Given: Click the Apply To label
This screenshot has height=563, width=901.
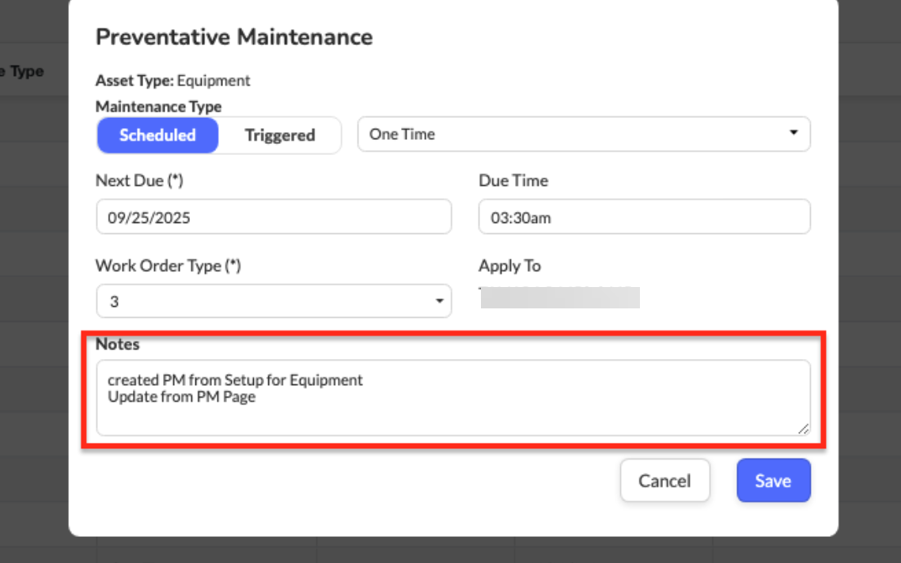Looking at the screenshot, I should click(509, 266).
